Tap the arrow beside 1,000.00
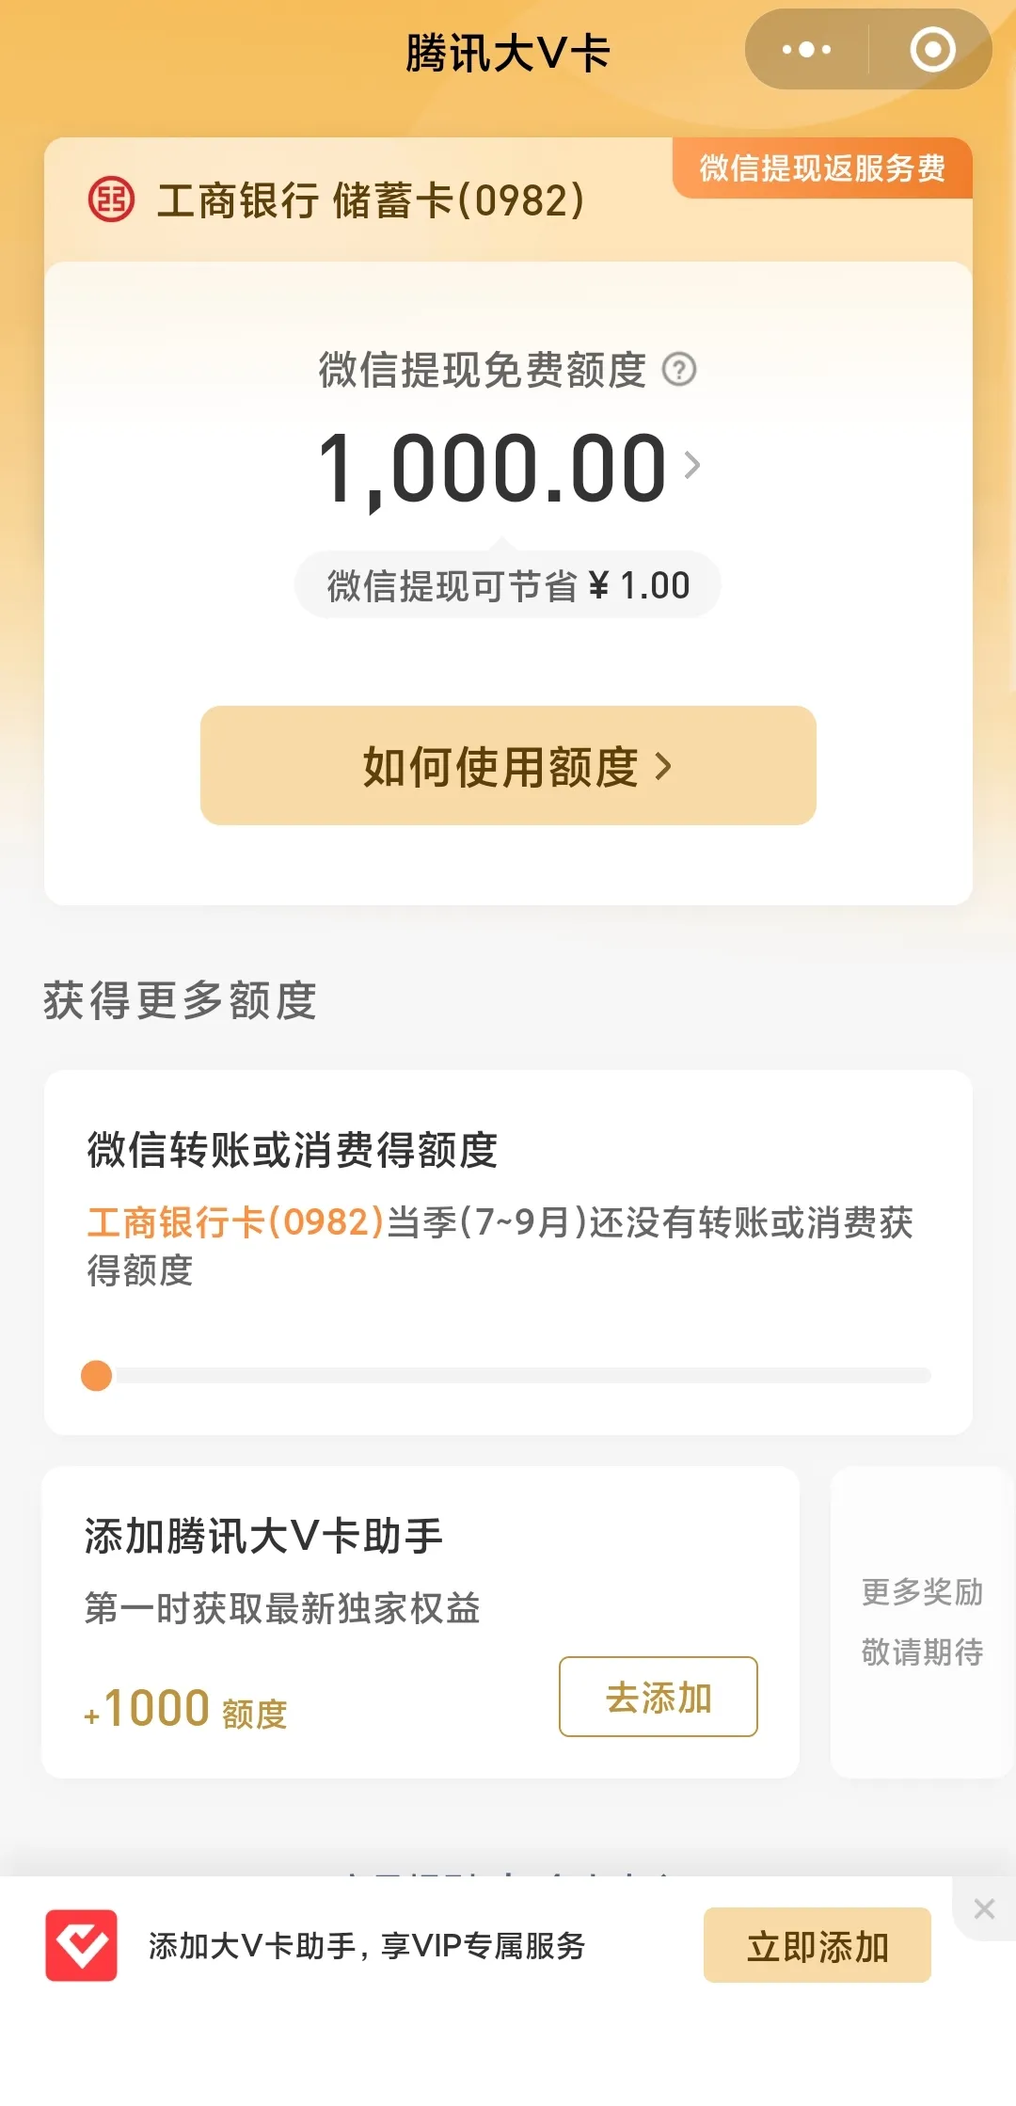Image resolution: width=1016 pixels, height=2106 pixels. (692, 465)
